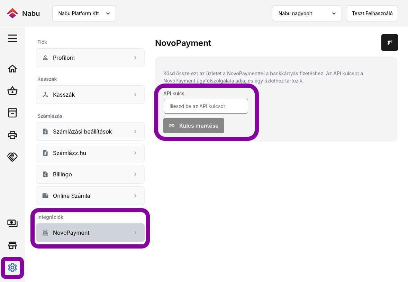
Task: Click document icon beside Billingo
Action: click(45, 174)
